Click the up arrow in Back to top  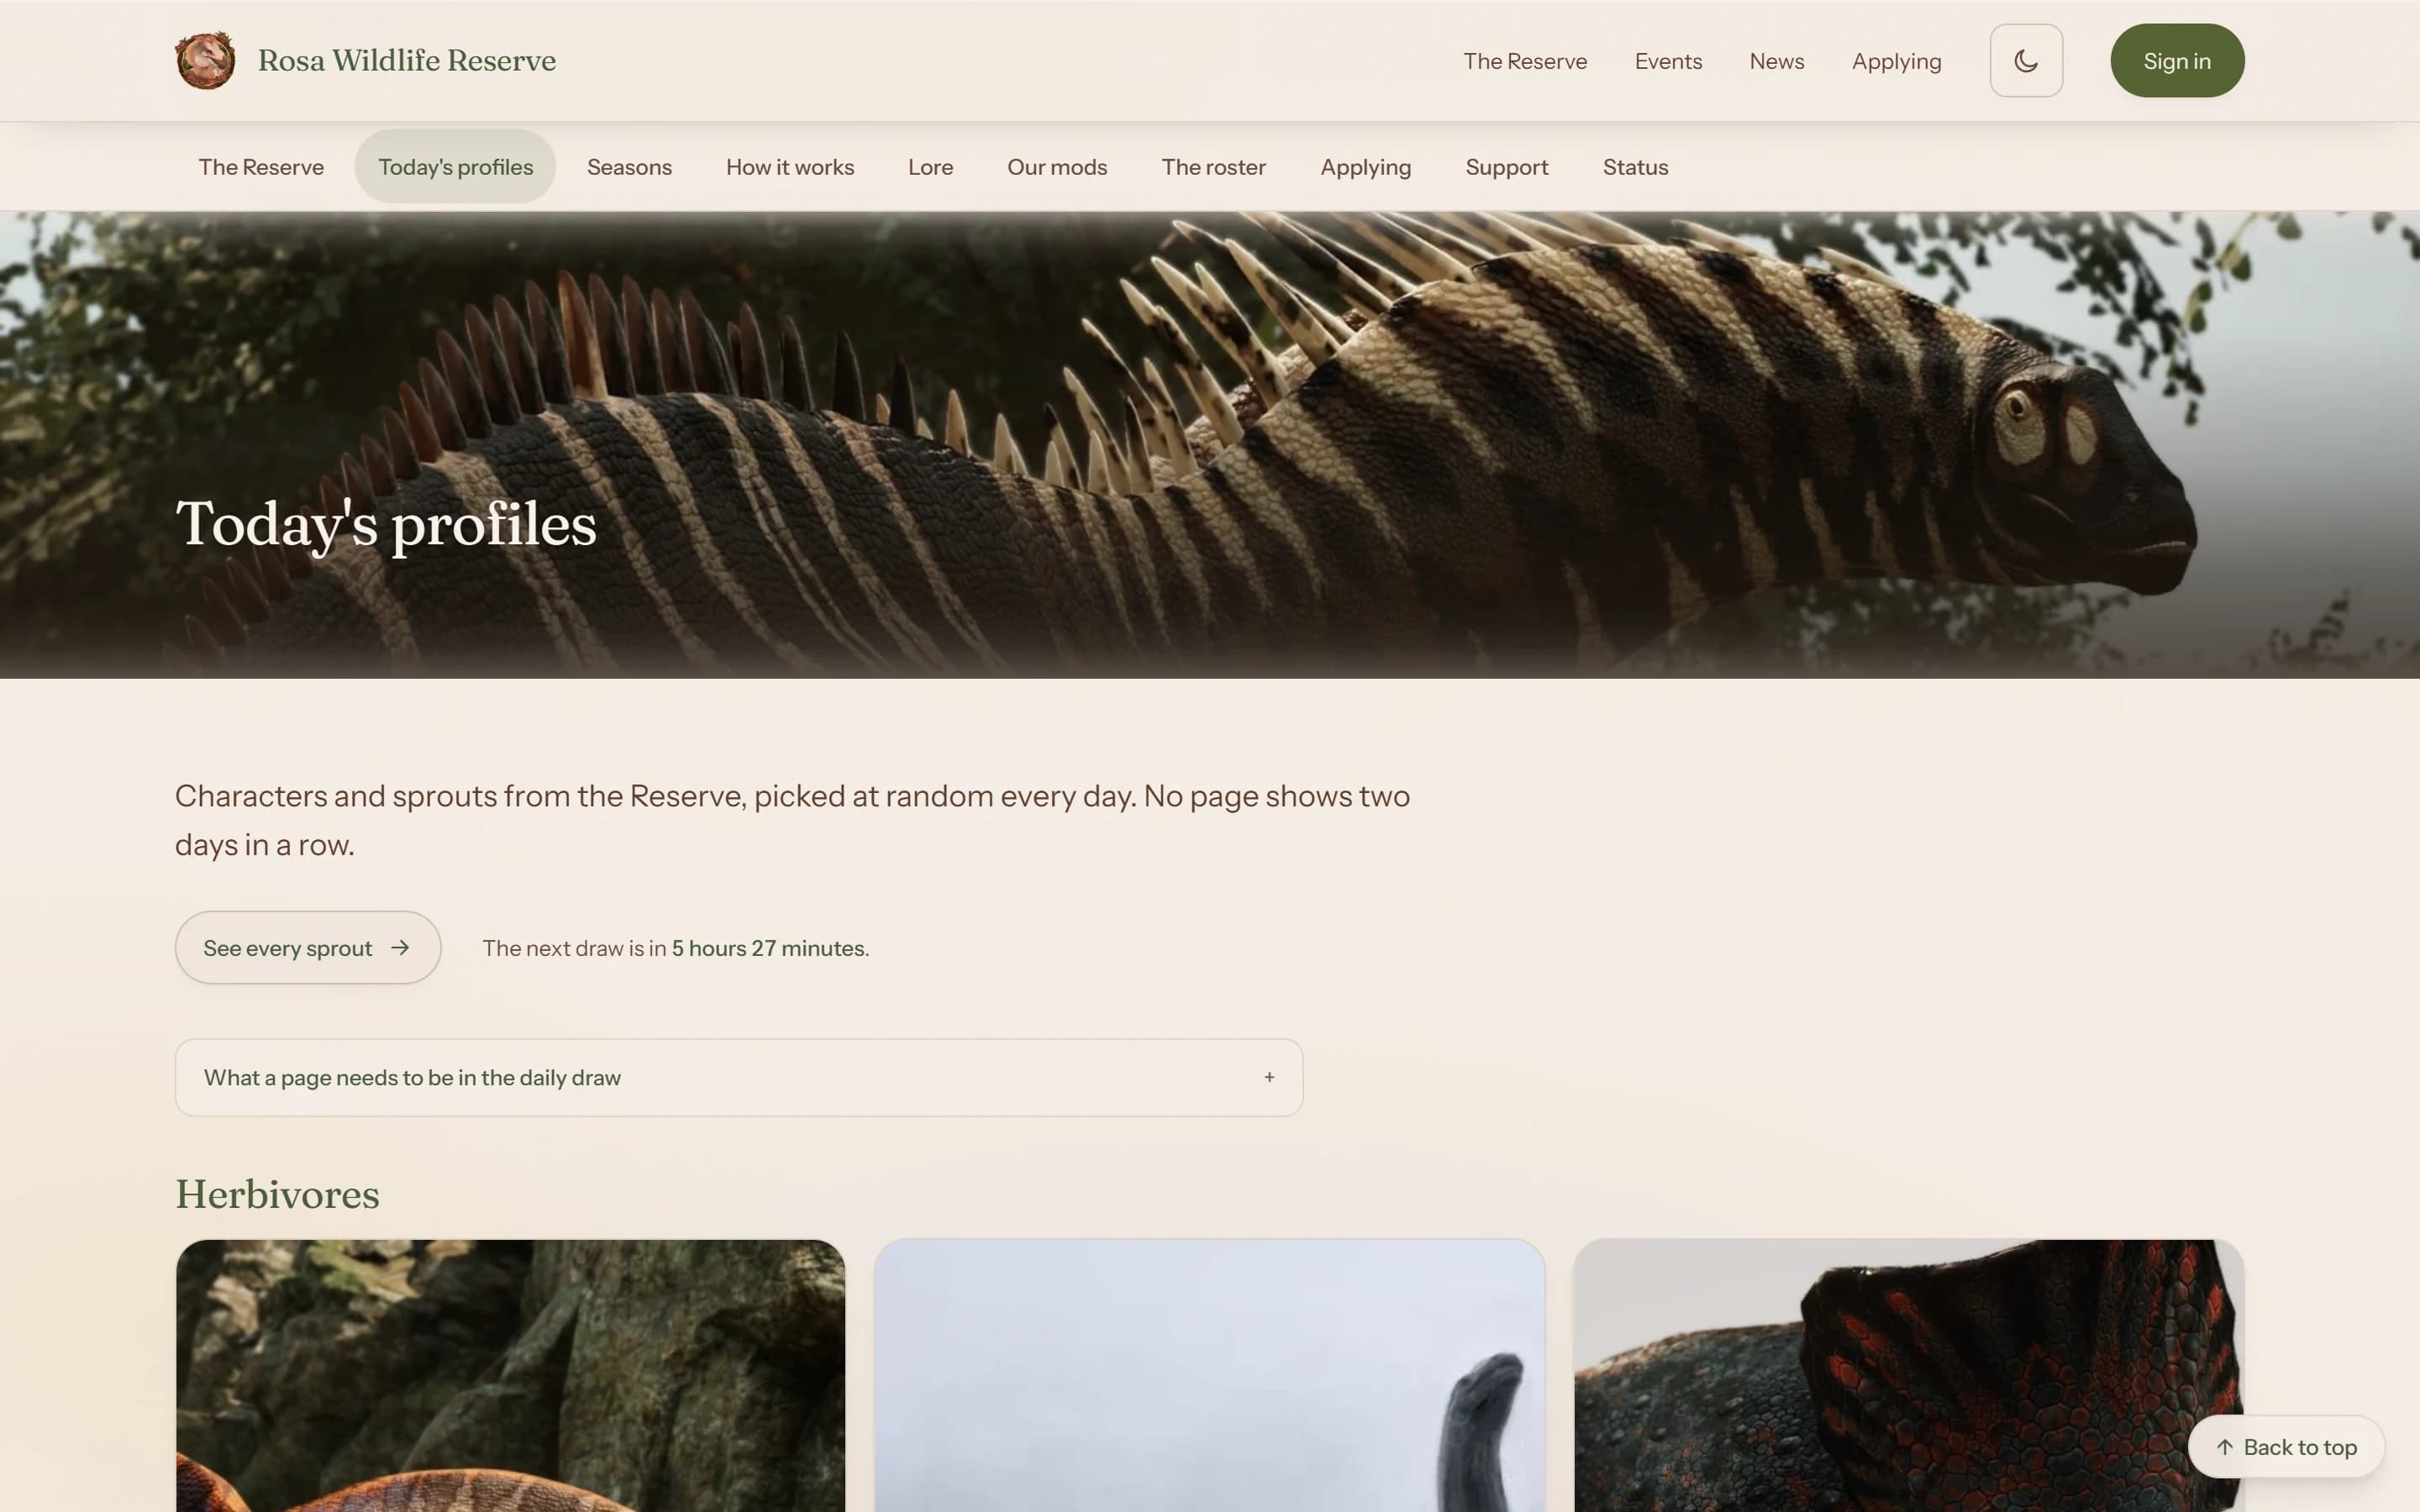[2224, 1447]
